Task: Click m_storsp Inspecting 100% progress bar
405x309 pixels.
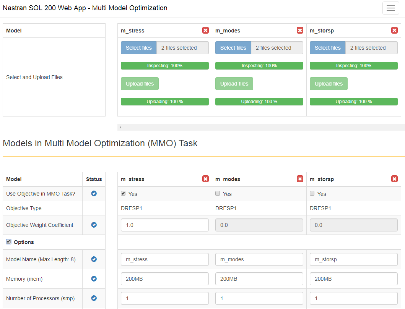Action: point(354,66)
